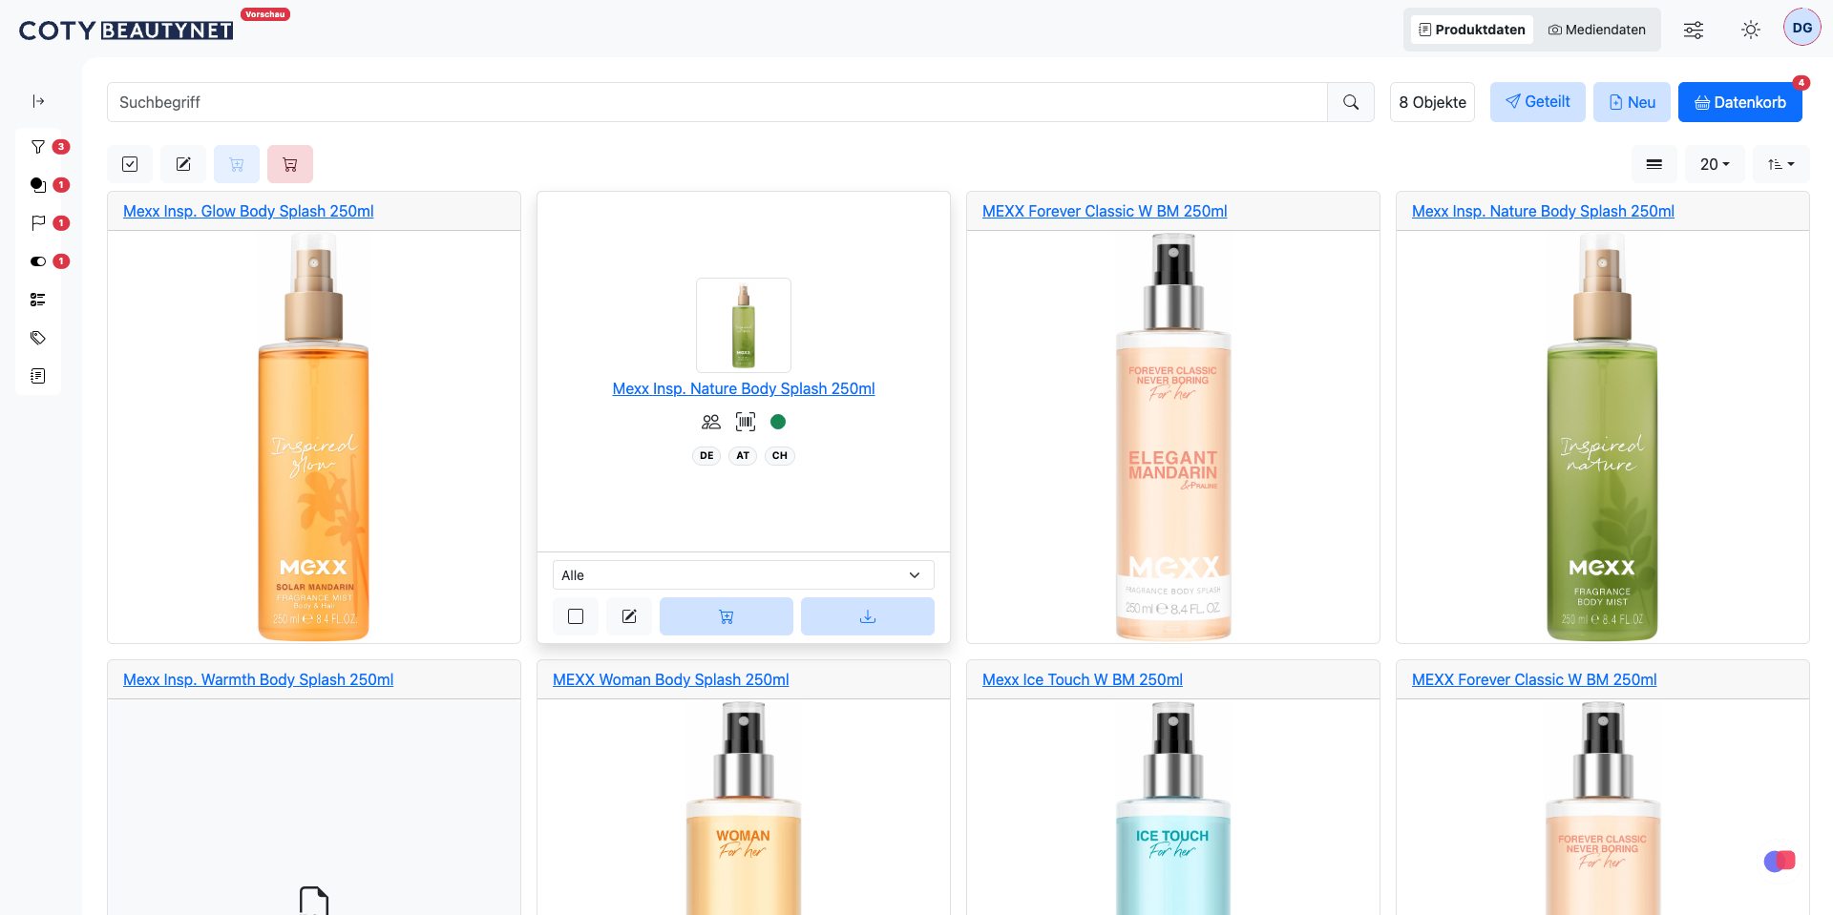Open the sort order dropdown
Image resolution: width=1833 pixels, height=915 pixels.
(x=1781, y=164)
